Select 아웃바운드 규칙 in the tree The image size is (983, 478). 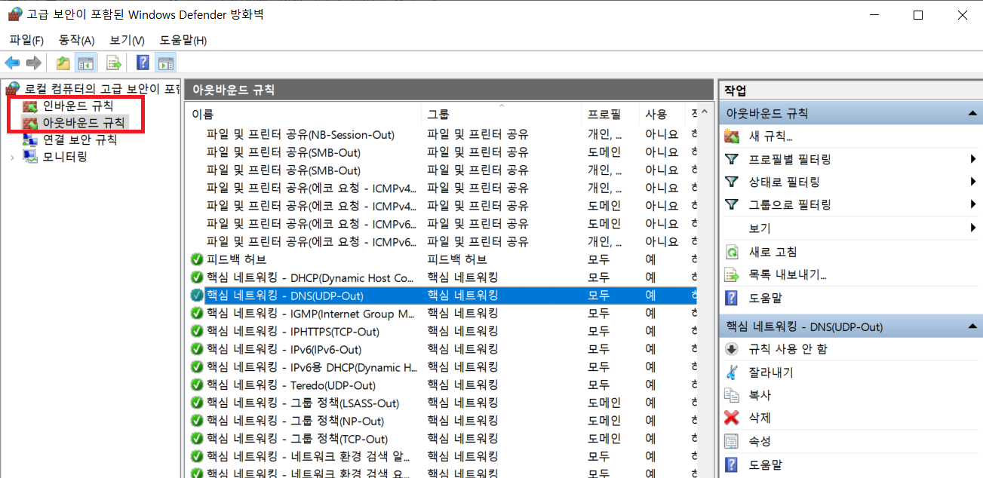tap(84, 122)
